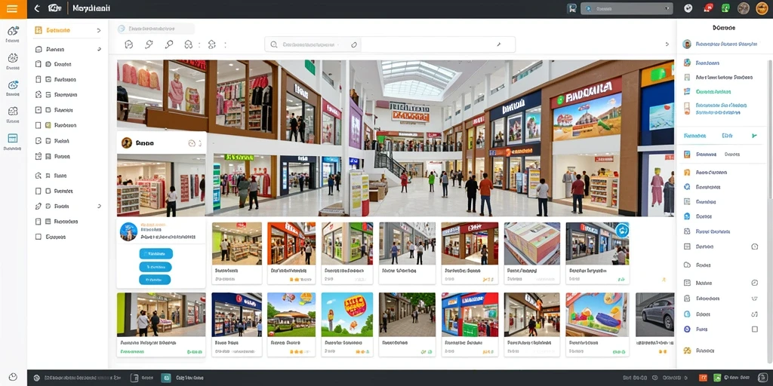The height and width of the screenshot is (386, 773).
Task: Click the bottom blue pill button on profile card
Action: [155, 280]
